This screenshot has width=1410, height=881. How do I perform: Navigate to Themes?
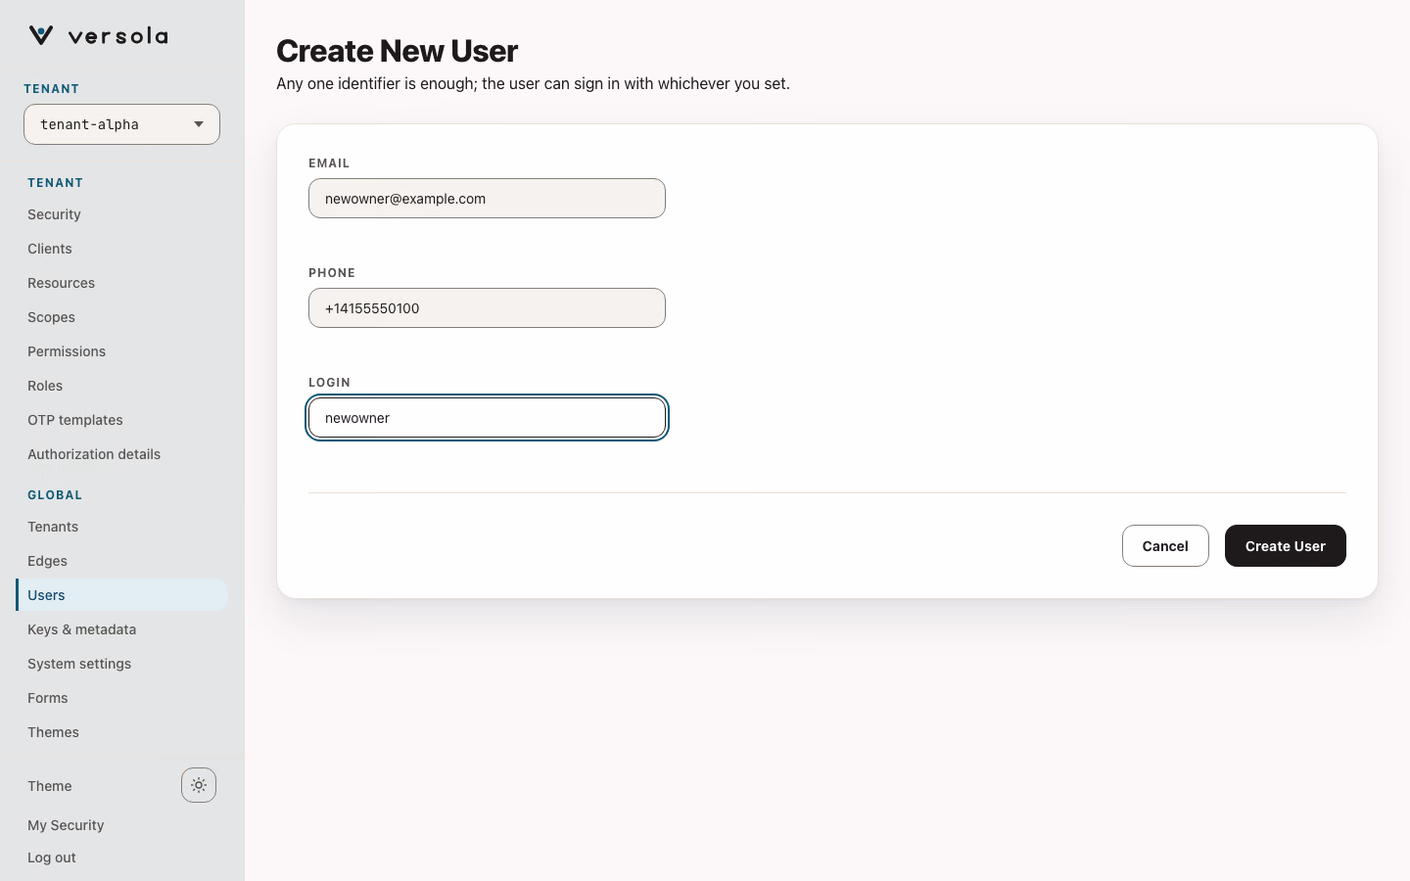53,732
